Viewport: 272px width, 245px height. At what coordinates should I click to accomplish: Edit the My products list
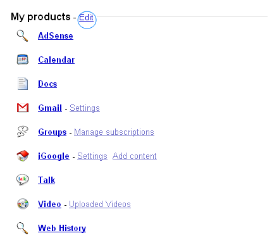[x=86, y=17]
